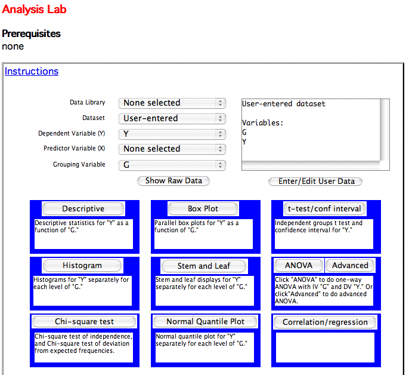Run the Chi-square test

click(83, 322)
